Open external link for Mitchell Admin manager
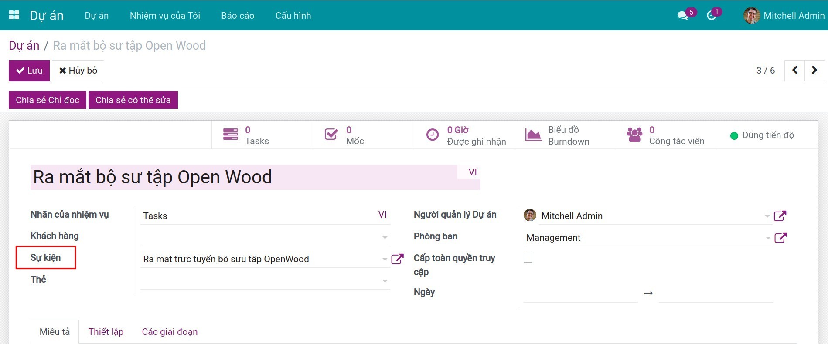 point(780,216)
